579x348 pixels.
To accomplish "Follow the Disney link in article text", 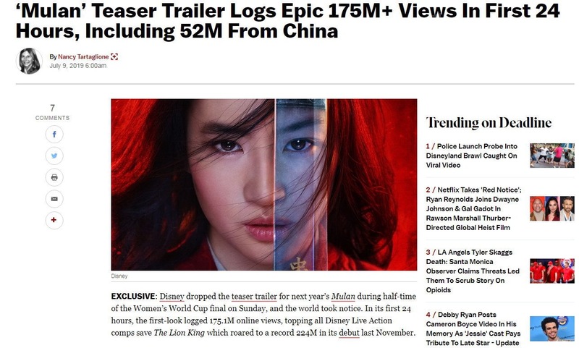I will point(172,297).
